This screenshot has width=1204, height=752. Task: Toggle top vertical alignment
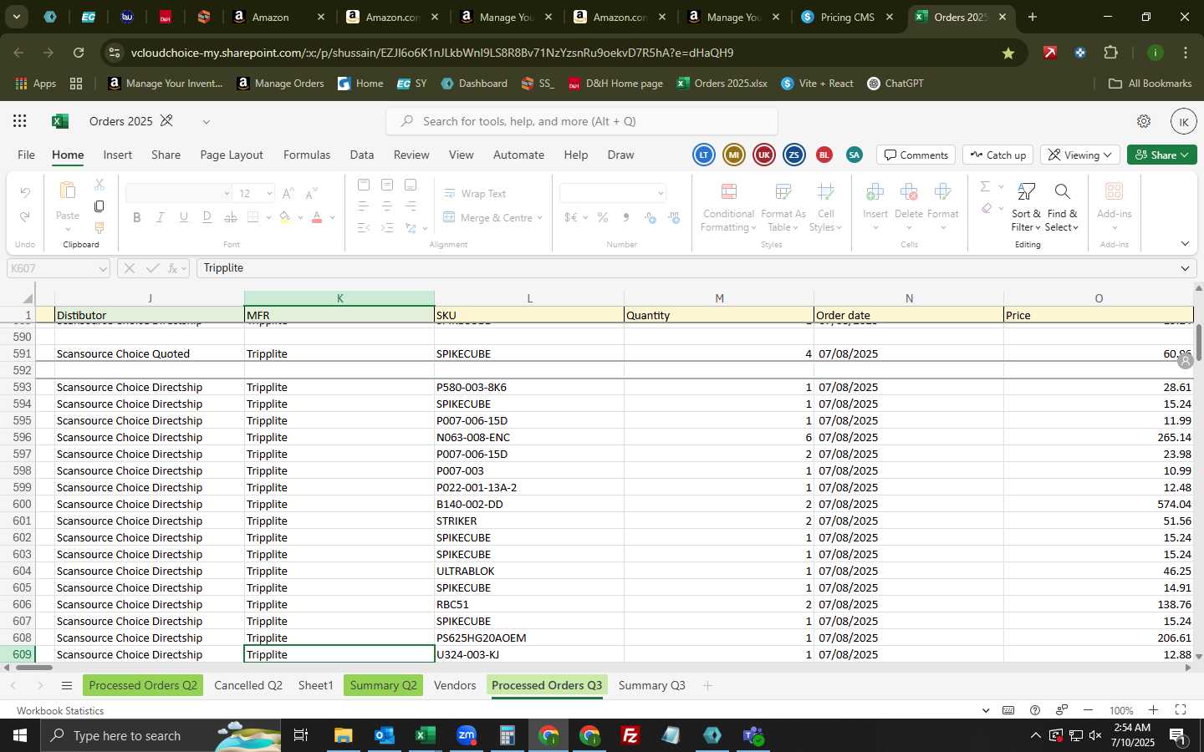tap(364, 185)
